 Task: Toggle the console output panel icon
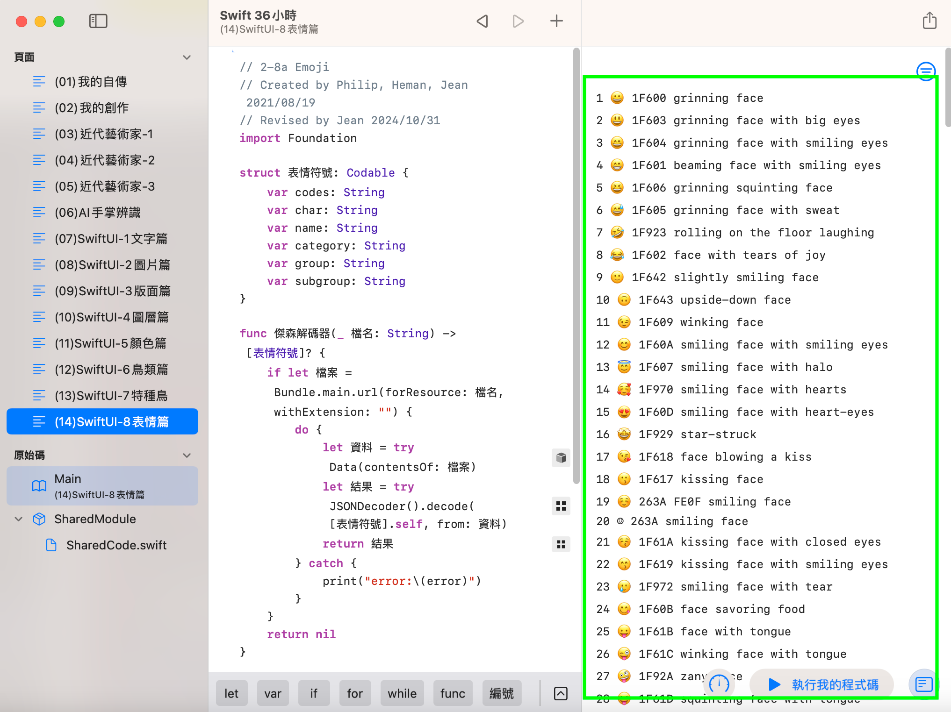[924, 684]
